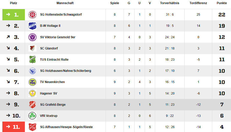This screenshot has height=132, width=231.
Task: Click VfR Voxtrup cloverleaf logo
Action: tap(32, 116)
